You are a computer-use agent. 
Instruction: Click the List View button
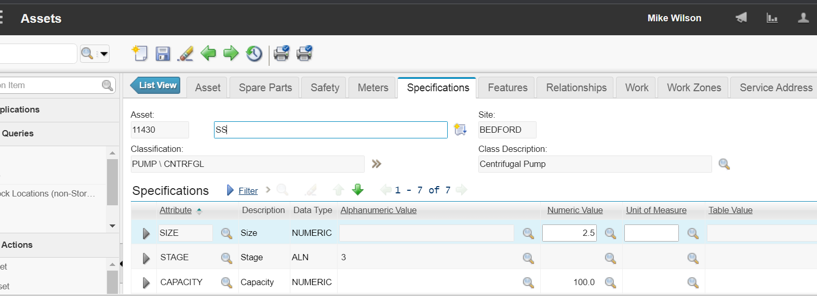click(x=157, y=86)
